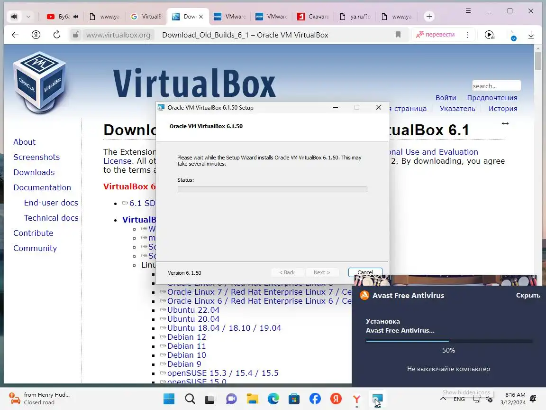Open Community in the sidebar

[x=35, y=248]
